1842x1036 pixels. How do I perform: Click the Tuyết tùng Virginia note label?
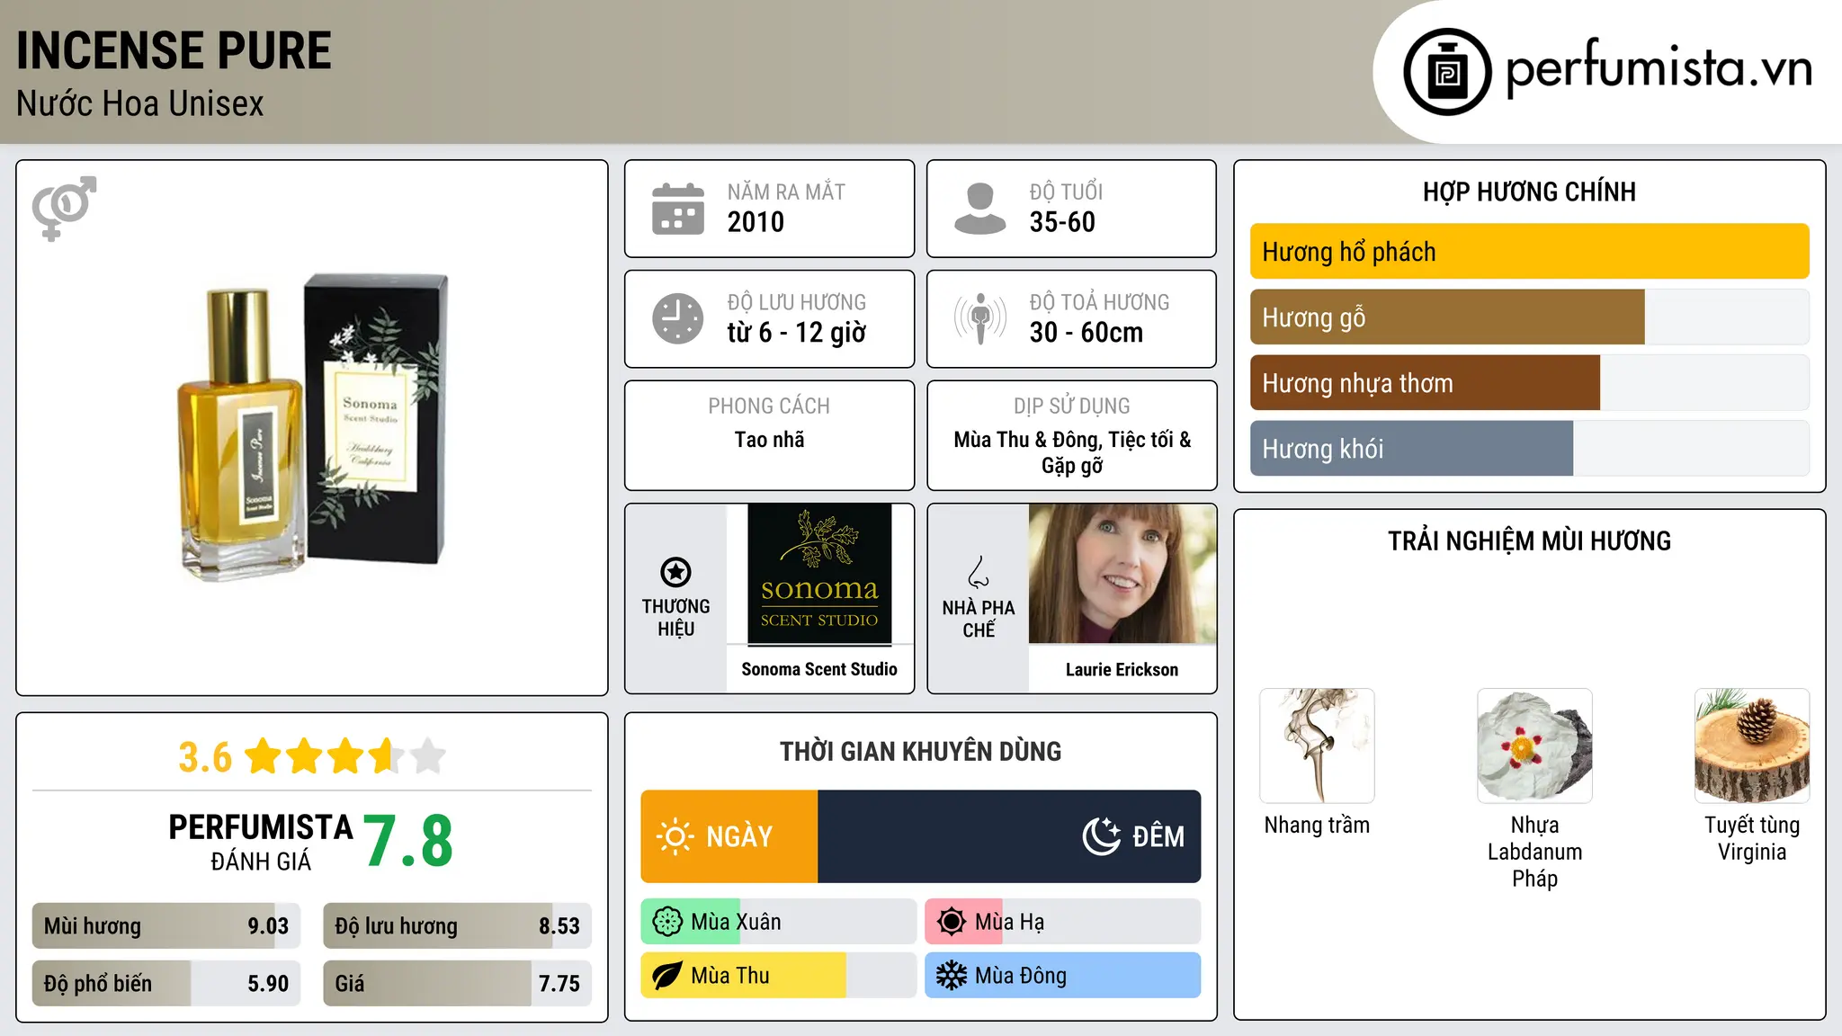pos(1752,838)
